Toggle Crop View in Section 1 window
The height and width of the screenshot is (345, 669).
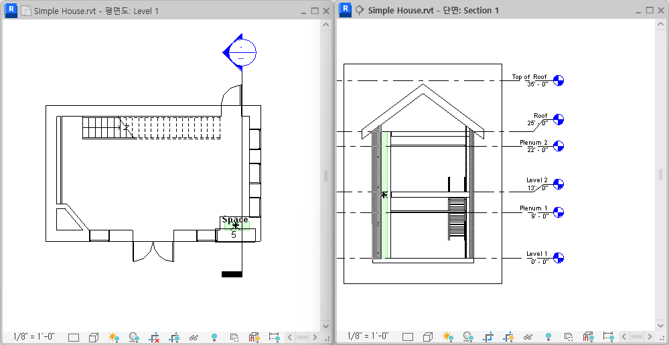(x=488, y=338)
